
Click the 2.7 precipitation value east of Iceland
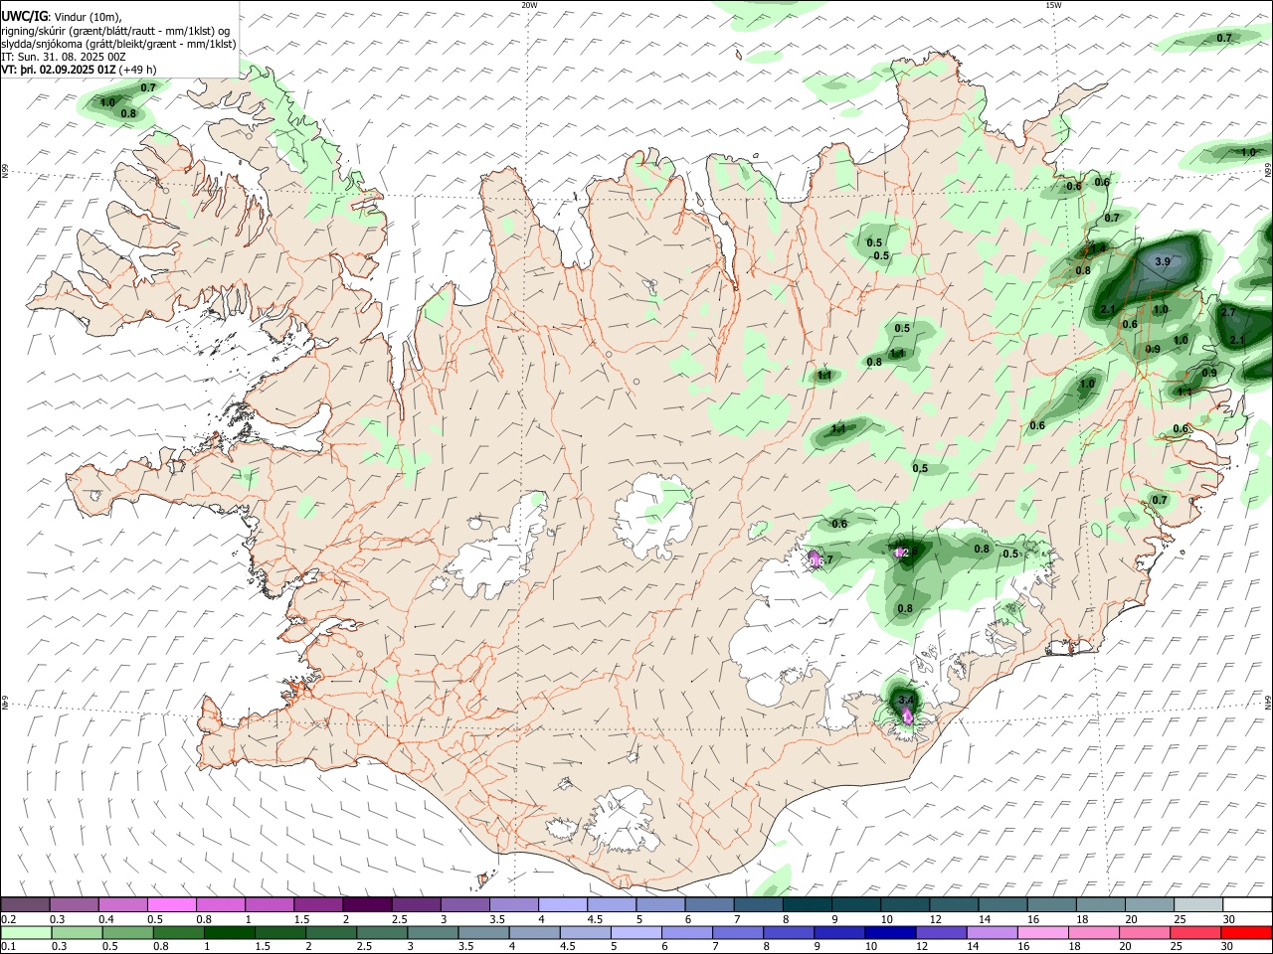point(1227,312)
